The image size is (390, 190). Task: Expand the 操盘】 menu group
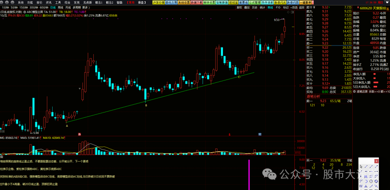point(142,2)
